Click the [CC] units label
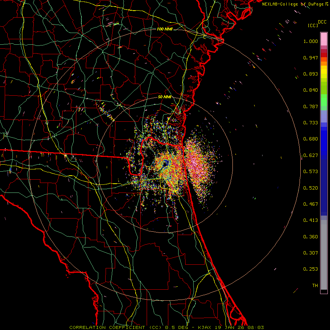This screenshot has width=330, height=330. [x=313, y=25]
